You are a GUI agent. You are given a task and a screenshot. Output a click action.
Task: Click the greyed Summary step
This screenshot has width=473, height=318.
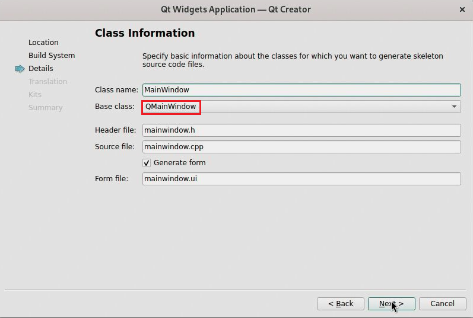(x=45, y=108)
